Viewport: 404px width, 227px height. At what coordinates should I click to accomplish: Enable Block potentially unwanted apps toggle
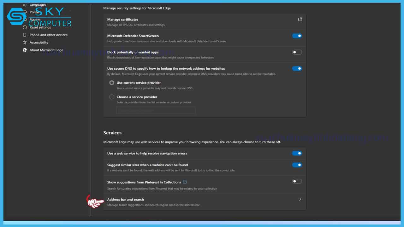tap(297, 52)
